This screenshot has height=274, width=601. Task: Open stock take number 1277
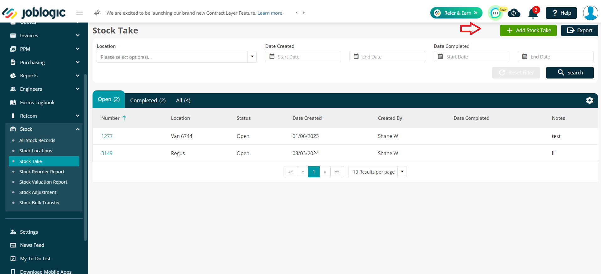107,136
